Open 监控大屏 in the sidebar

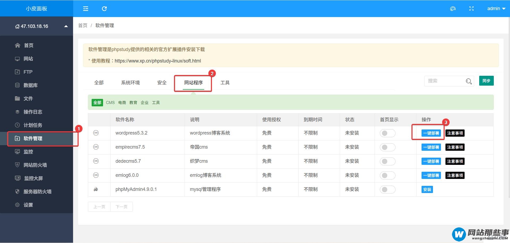[36, 178]
